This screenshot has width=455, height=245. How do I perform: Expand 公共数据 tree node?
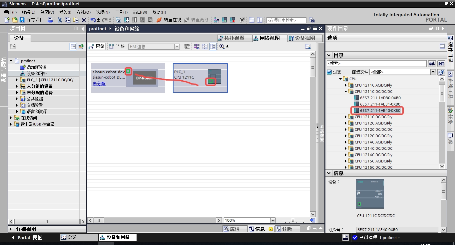(17, 99)
